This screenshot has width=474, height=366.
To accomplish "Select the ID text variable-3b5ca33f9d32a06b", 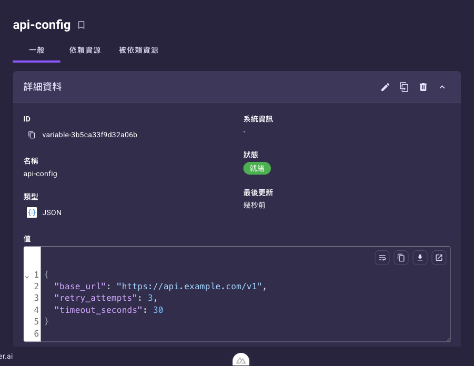I will coord(90,135).
